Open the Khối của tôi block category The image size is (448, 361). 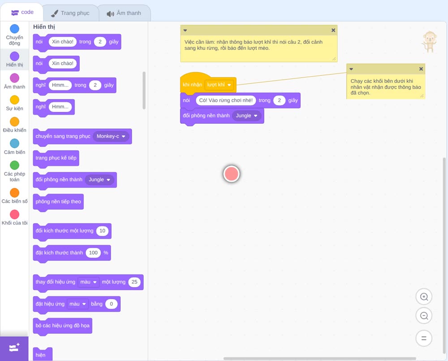(x=14, y=218)
